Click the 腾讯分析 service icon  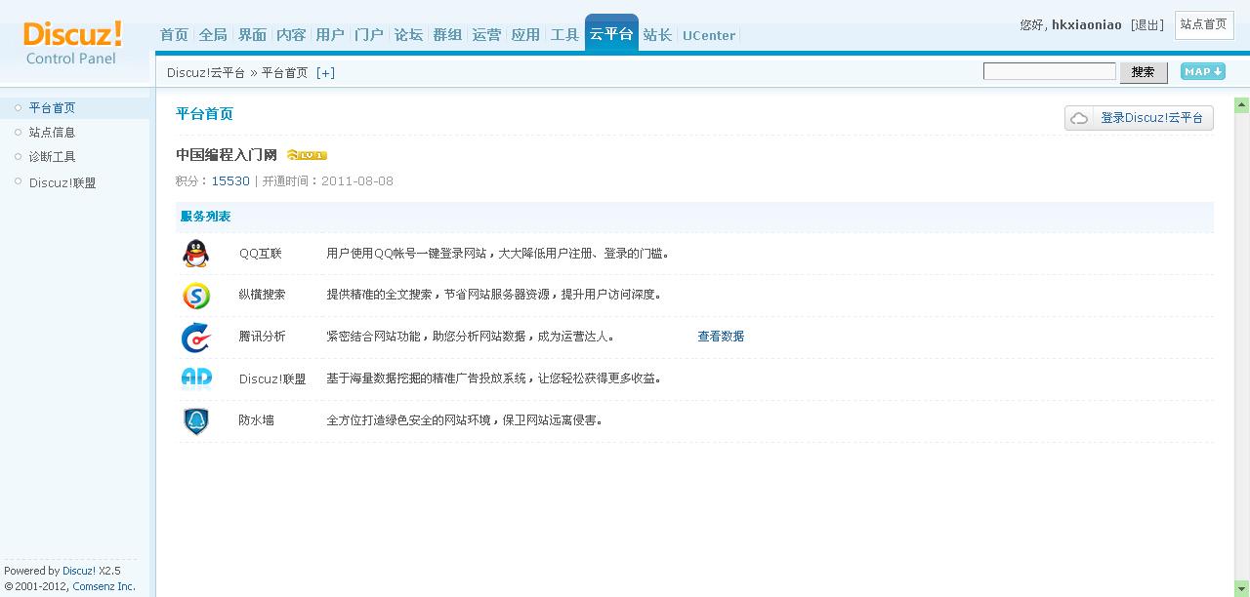pos(195,337)
